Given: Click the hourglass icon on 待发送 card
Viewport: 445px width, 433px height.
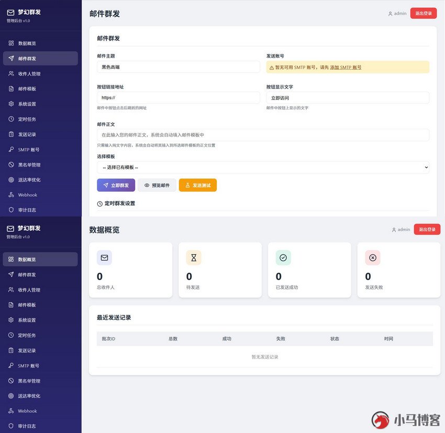Looking at the screenshot, I should click(x=194, y=258).
